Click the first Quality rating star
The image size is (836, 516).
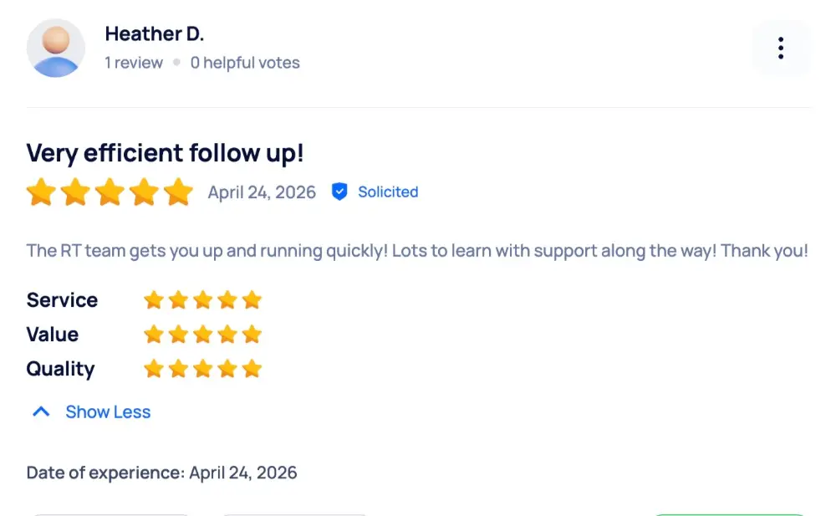(x=154, y=369)
